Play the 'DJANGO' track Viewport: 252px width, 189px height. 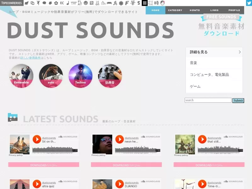tap(120, 184)
